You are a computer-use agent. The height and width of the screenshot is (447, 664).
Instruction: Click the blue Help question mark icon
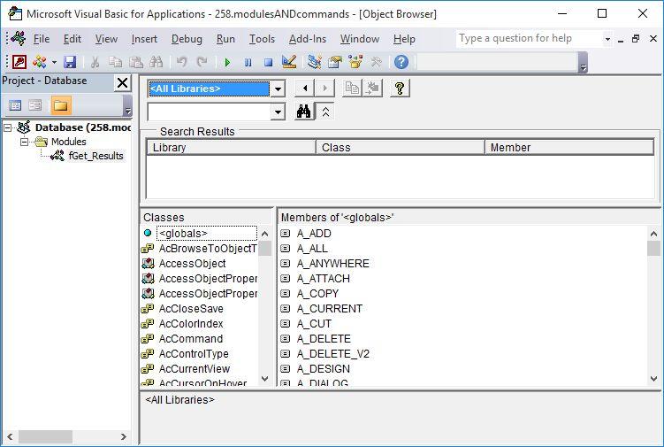point(401,62)
